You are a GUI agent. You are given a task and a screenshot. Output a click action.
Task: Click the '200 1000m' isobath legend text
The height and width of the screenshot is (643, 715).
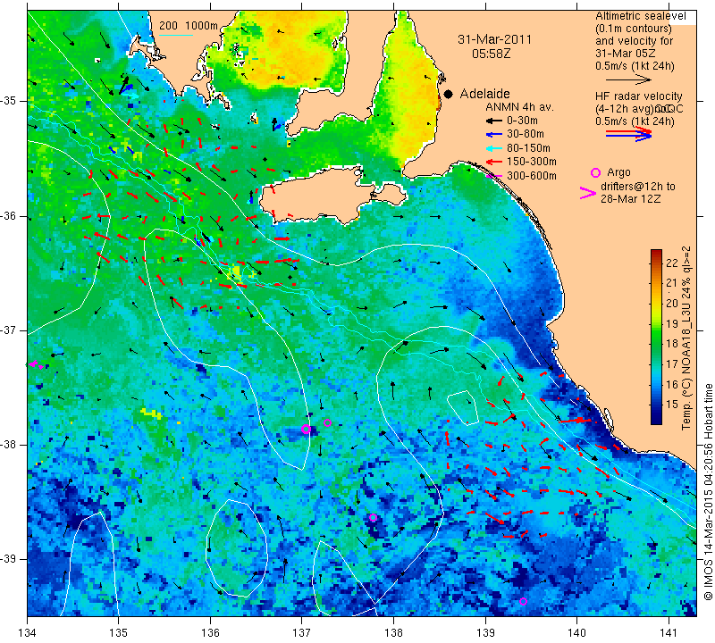pyautogui.click(x=189, y=26)
